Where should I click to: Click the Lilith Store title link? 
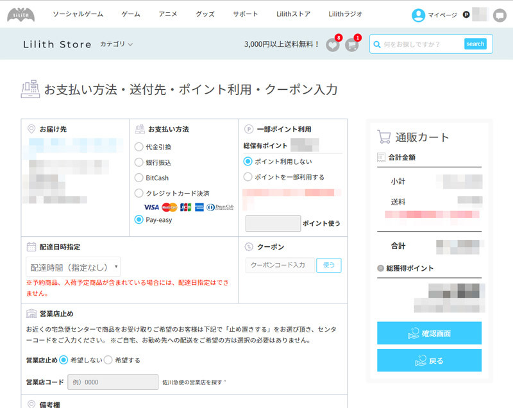click(57, 44)
